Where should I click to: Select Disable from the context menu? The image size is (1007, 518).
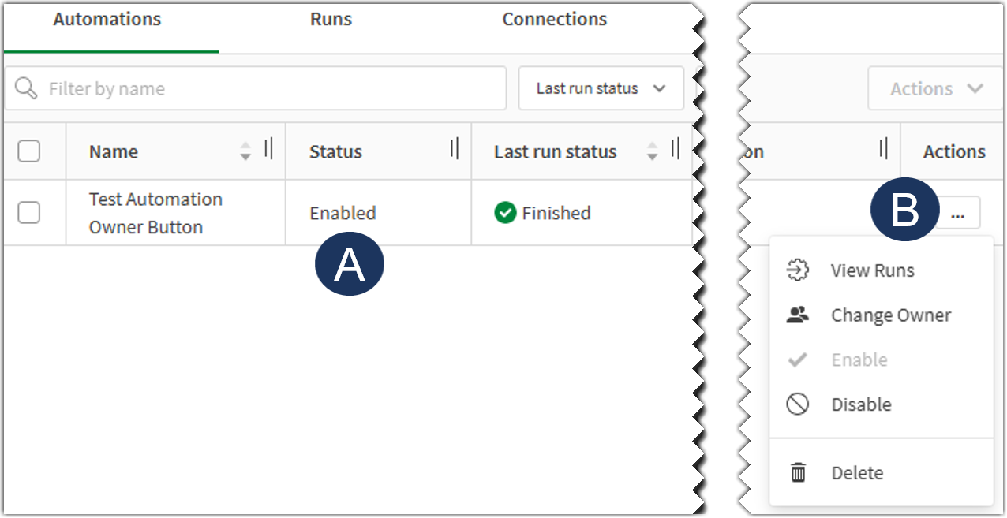(x=860, y=404)
